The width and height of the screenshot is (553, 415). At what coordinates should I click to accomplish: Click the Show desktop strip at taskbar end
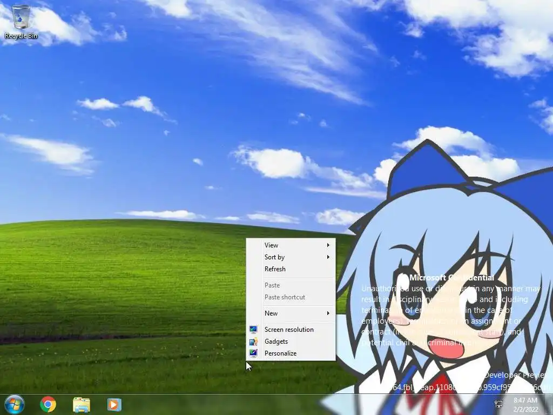549,404
